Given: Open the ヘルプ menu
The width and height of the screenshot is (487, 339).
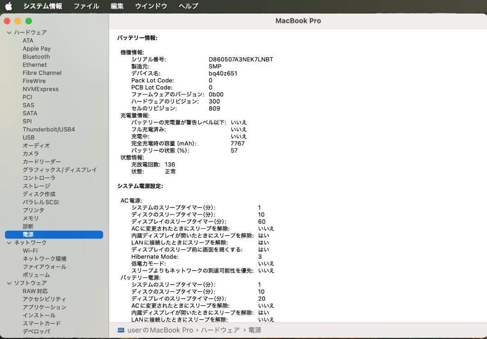Looking at the screenshot, I should click(188, 6).
